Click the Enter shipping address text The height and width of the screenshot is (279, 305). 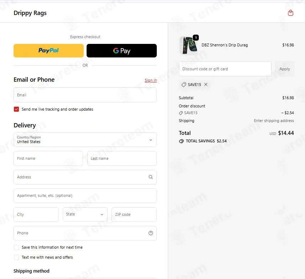(x=274, y=121)
